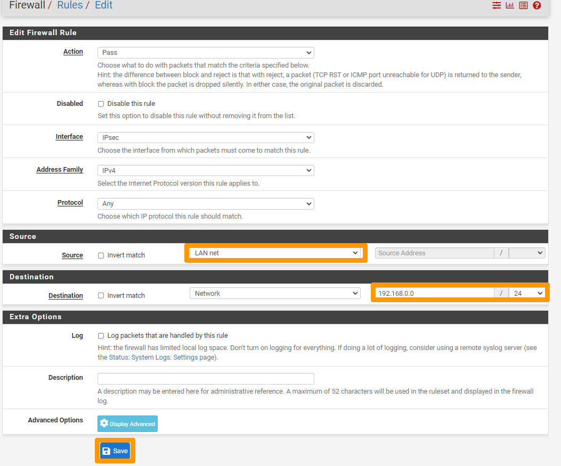Open Status: System Logs: Settings link
Viewport: 561px width, 466px height.
pos(162,357)
